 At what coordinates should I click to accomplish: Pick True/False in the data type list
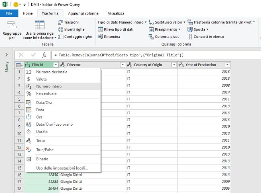45,150
